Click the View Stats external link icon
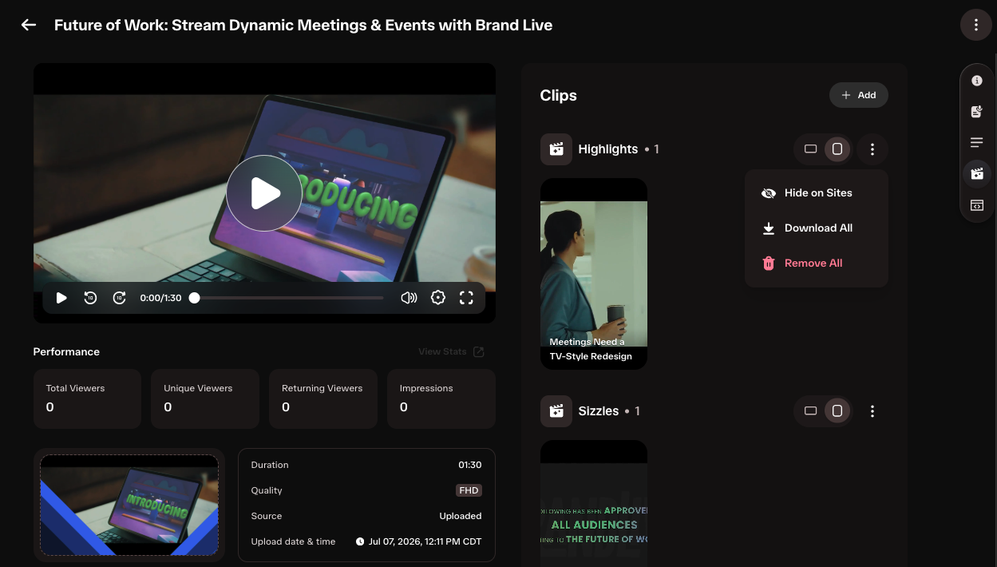This screenshot has height=567, width=997. click(x=479, y=351)
